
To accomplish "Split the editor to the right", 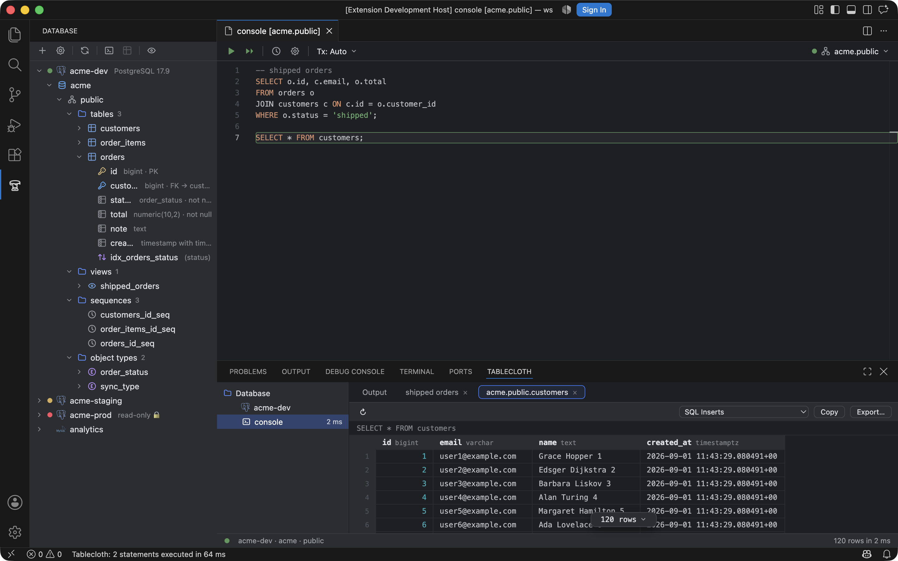I will pyautogui.click(x=867, y=31).
